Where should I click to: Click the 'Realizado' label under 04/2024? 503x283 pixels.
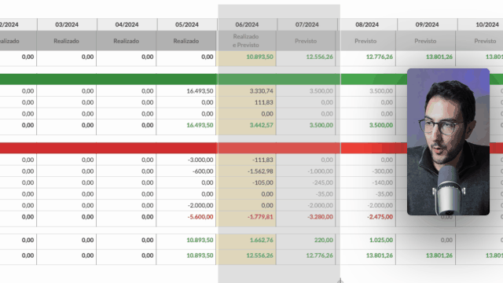coord(126,41)
